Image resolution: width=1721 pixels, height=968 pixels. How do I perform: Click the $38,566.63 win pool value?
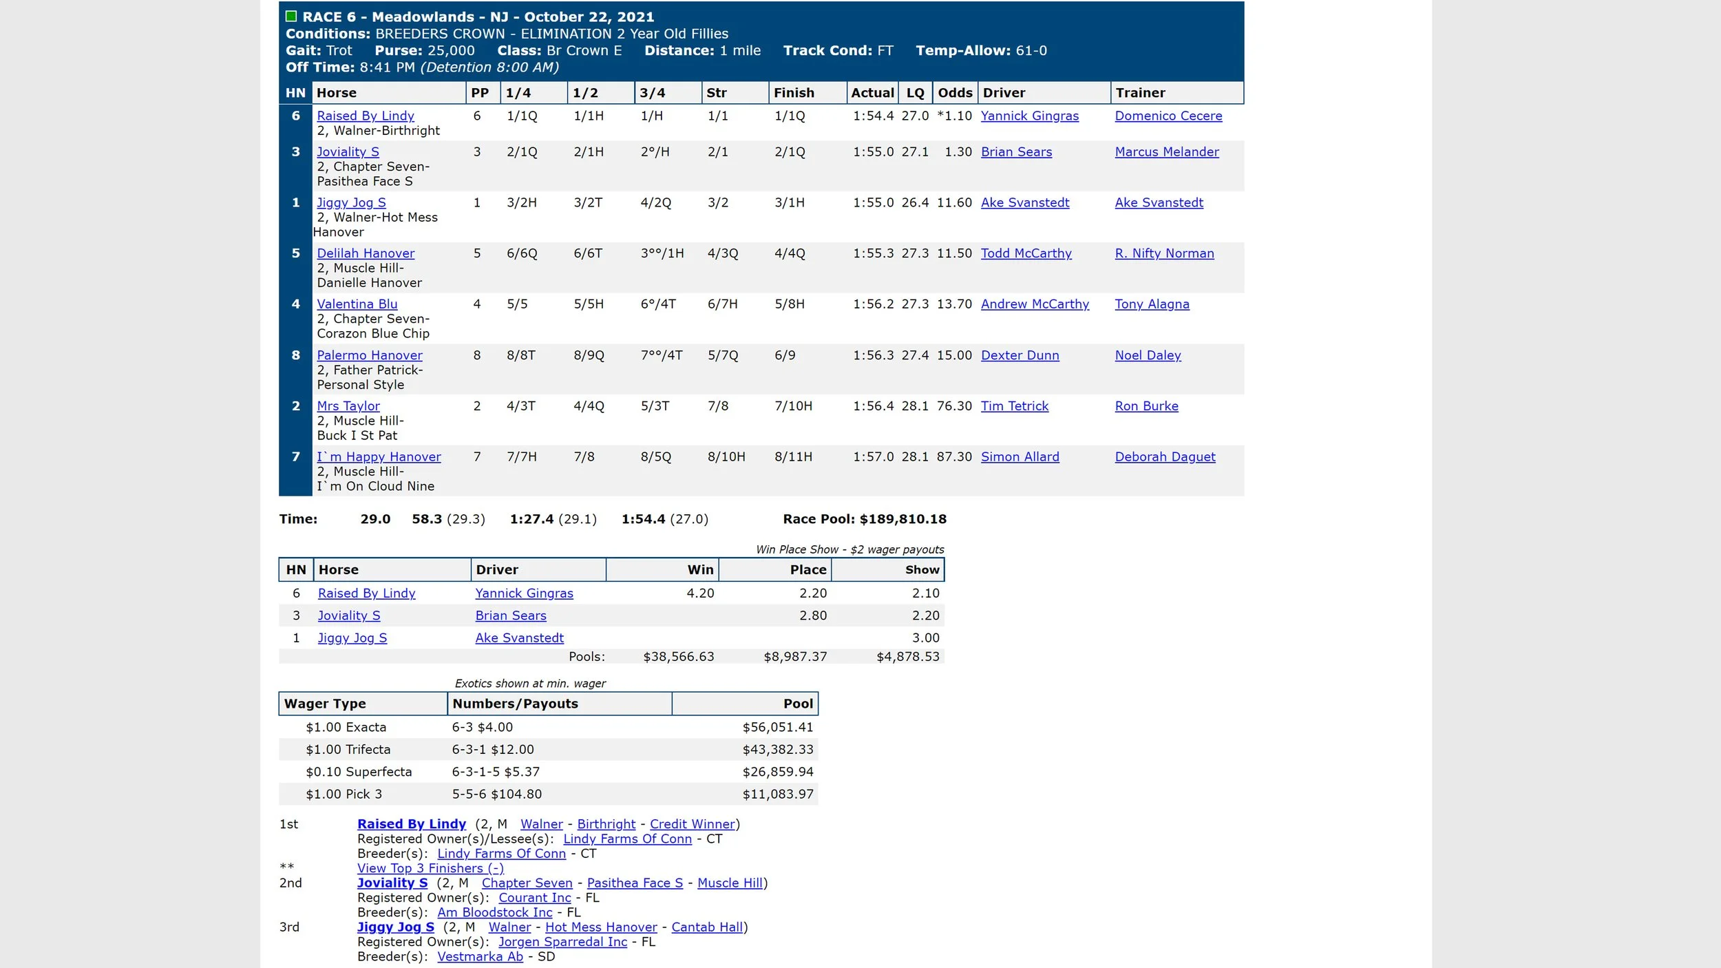[679, 657]
